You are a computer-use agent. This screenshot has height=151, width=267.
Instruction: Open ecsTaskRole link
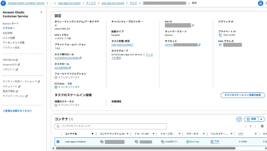pos(62,68)
